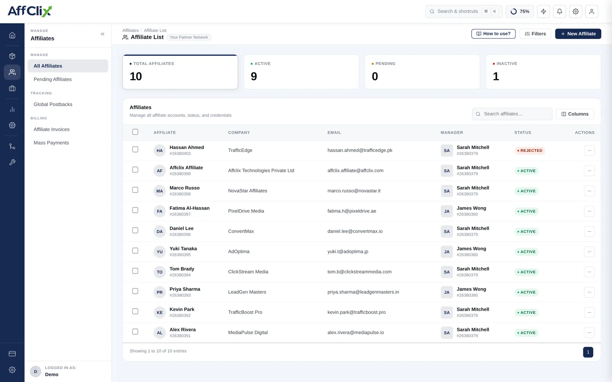The image size is (612, 382).
Task: Open notifications bell in top bar
Action: point(560,11)
